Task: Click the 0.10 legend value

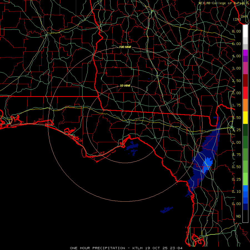Action: [236, 192]
